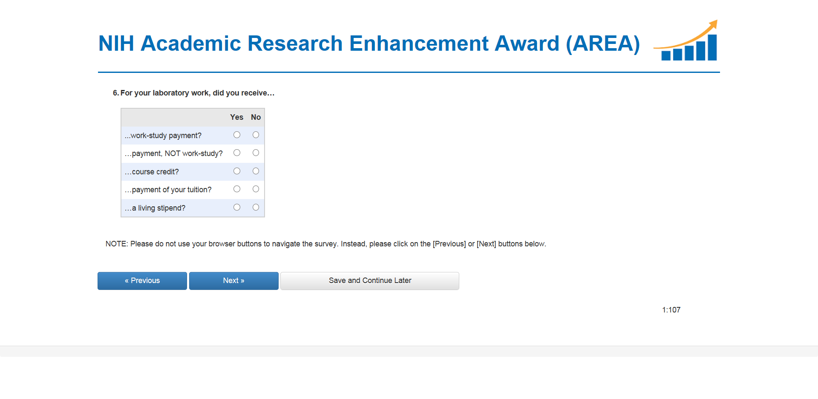Choose No for payment, NOT work-study

coord(256,153)
